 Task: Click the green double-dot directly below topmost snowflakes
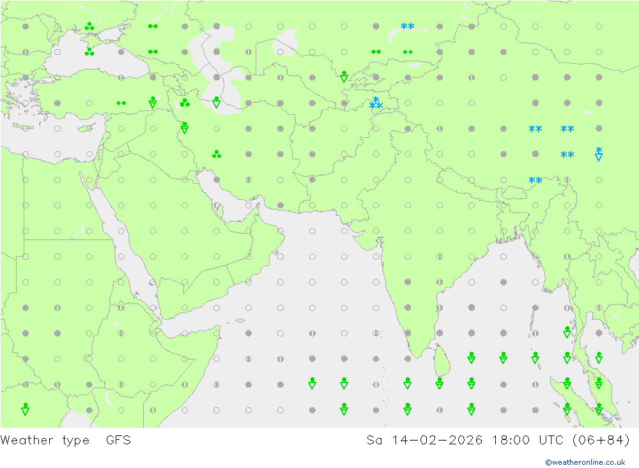[408, 52]
